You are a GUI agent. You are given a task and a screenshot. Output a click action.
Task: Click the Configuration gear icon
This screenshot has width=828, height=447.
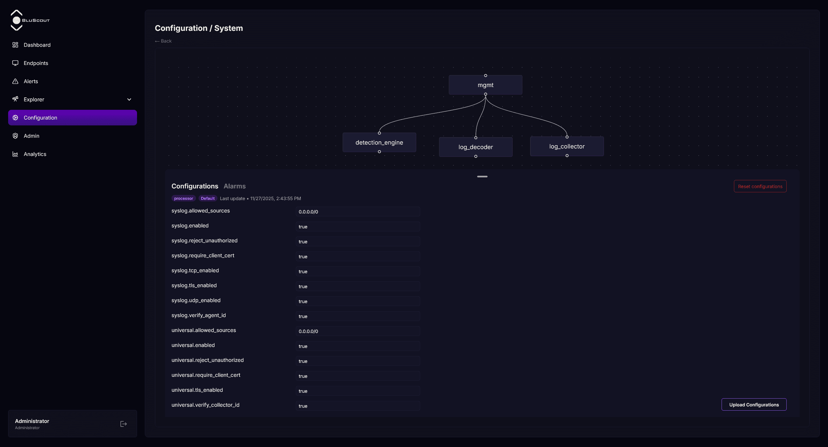[15, 118]
